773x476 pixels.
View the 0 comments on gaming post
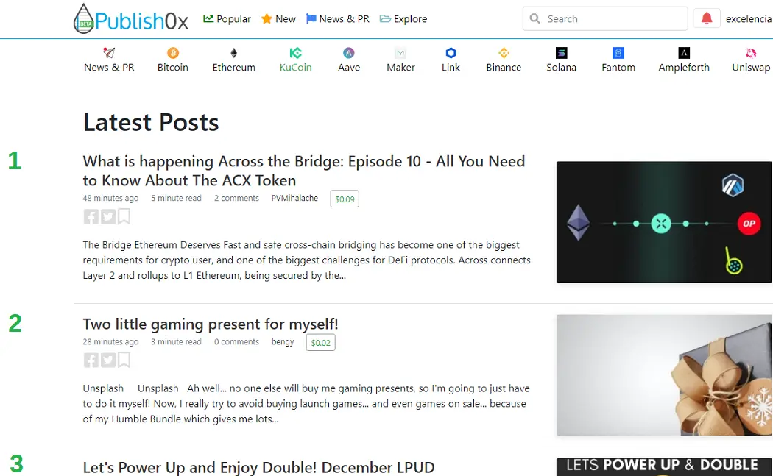(x=236, y=342)
